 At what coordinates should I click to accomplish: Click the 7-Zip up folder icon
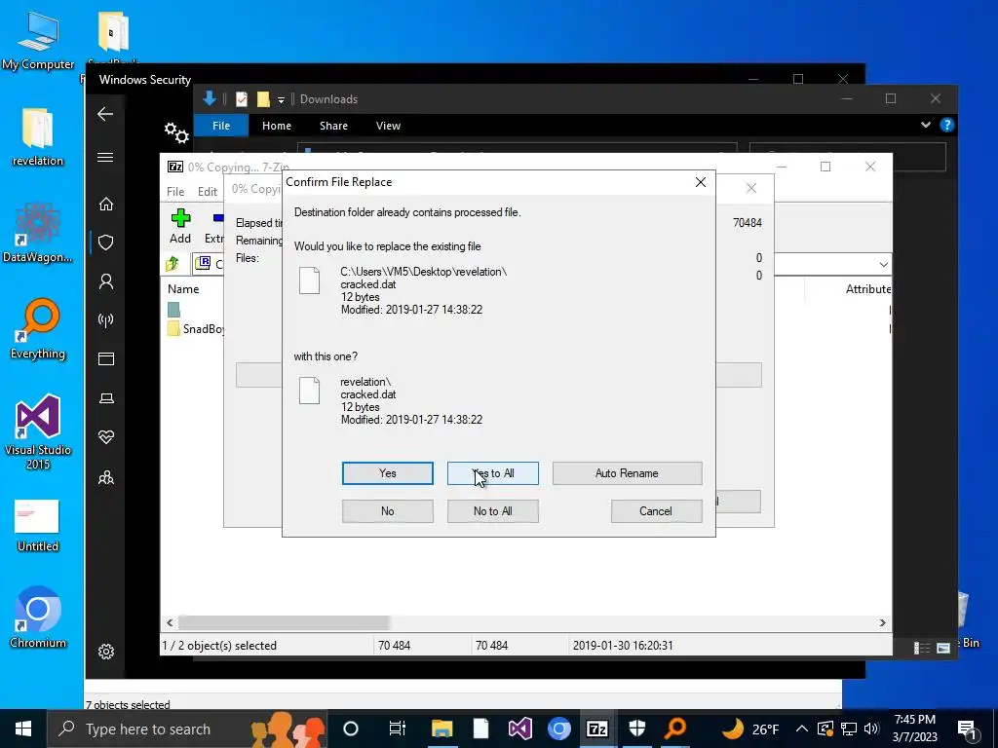click(x=173, y=263)
